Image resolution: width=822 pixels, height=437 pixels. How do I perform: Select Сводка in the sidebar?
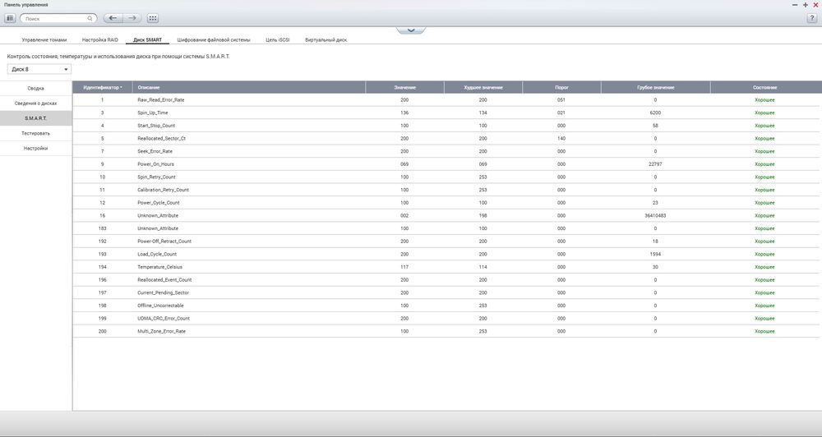pos(35,88)
